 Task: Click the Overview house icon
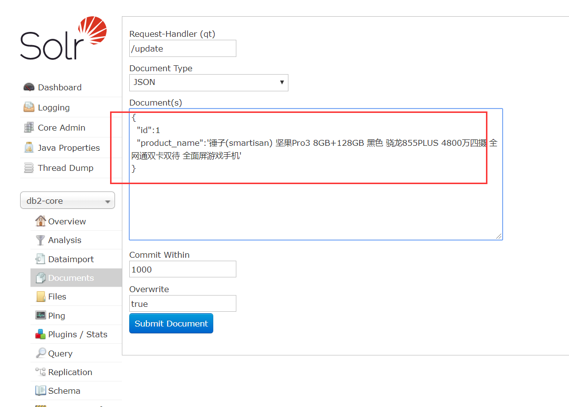[x=40, y=221]
